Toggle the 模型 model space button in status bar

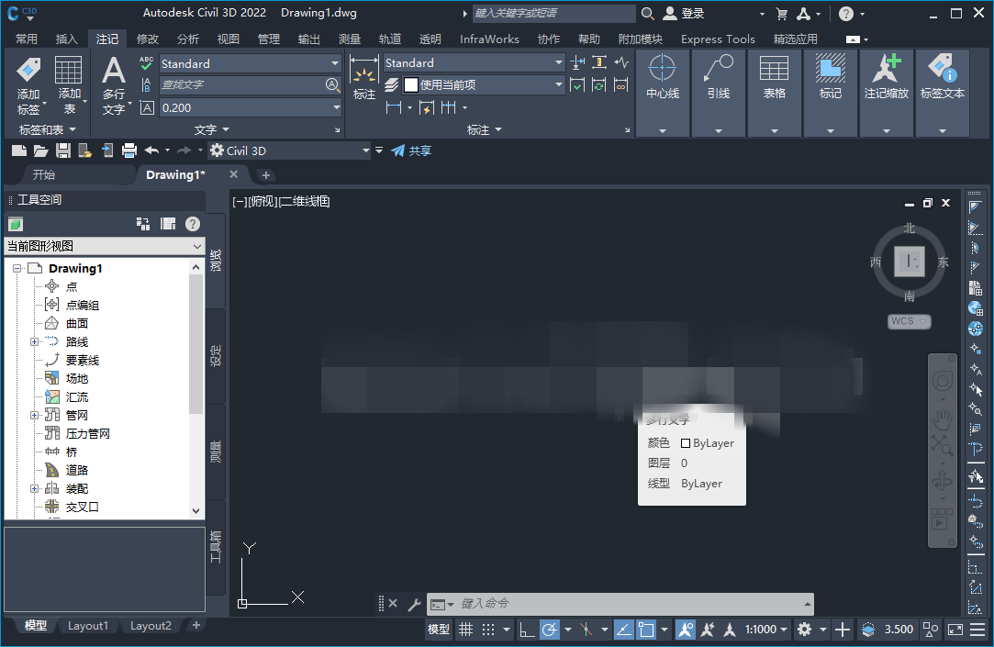click(x=439, y=630)
